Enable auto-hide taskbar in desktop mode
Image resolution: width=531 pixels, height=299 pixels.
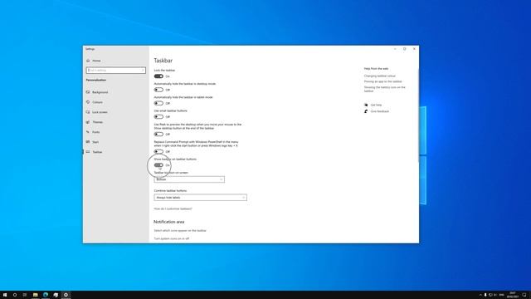pos(158,90)
